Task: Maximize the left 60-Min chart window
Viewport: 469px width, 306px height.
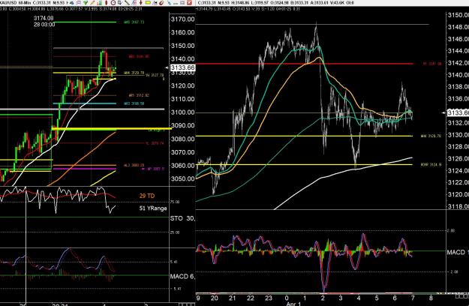Action: click(182, 3)
